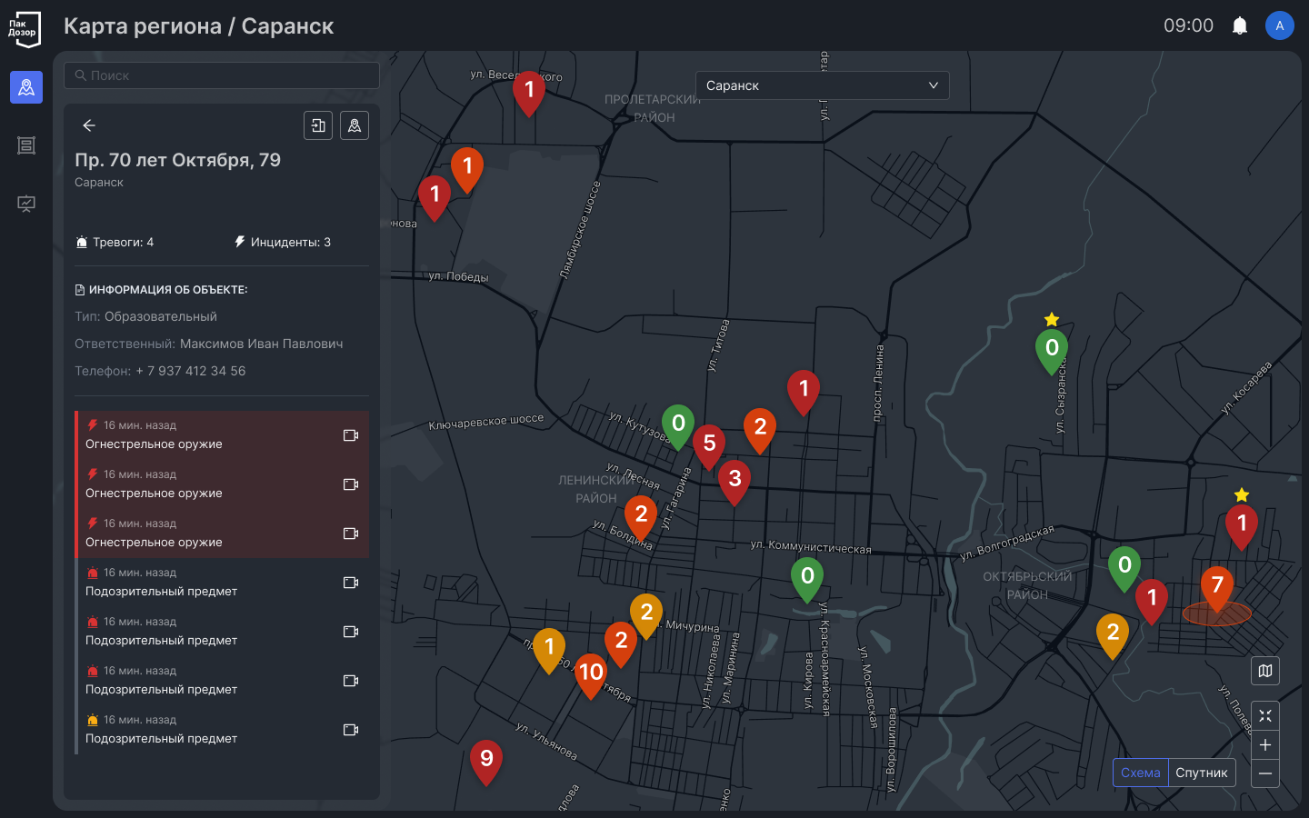This screenshot has height=818, width=1309.
Task: Click the Поиск search field
Action: click(x=222, y=75)
